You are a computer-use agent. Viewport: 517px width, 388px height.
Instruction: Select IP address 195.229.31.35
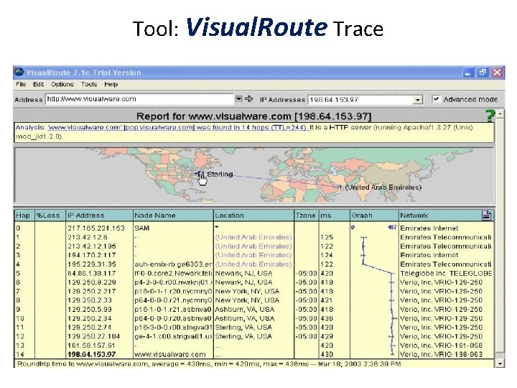click(92, 264)
